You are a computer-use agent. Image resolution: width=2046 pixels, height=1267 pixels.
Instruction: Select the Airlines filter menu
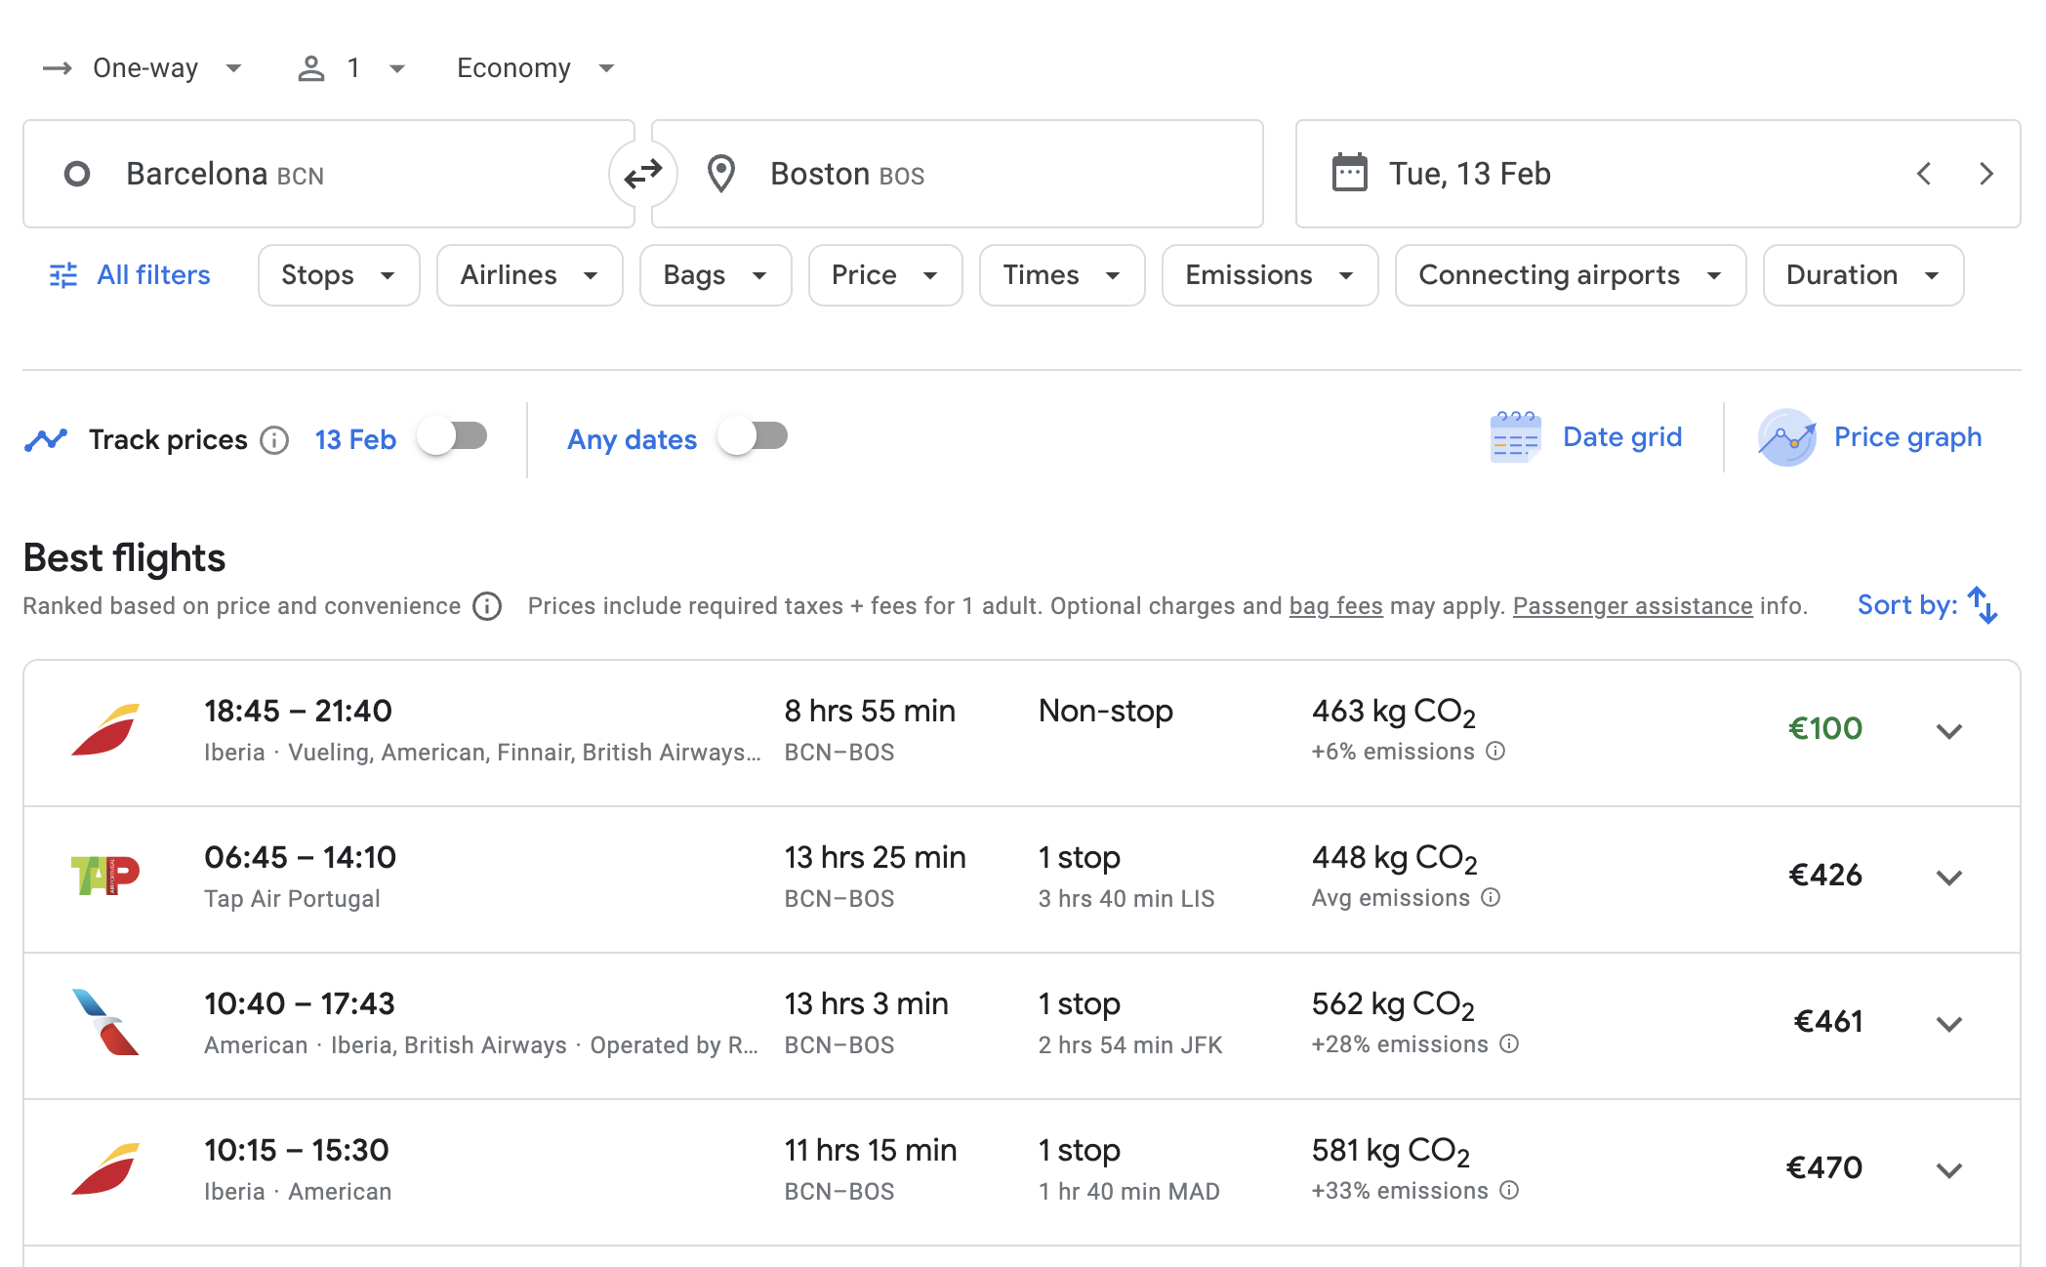pyautogui.click(x=526, y=274)
